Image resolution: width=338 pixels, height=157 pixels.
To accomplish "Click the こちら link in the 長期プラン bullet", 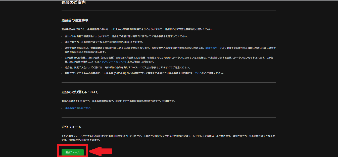I will tap(198, 73).
